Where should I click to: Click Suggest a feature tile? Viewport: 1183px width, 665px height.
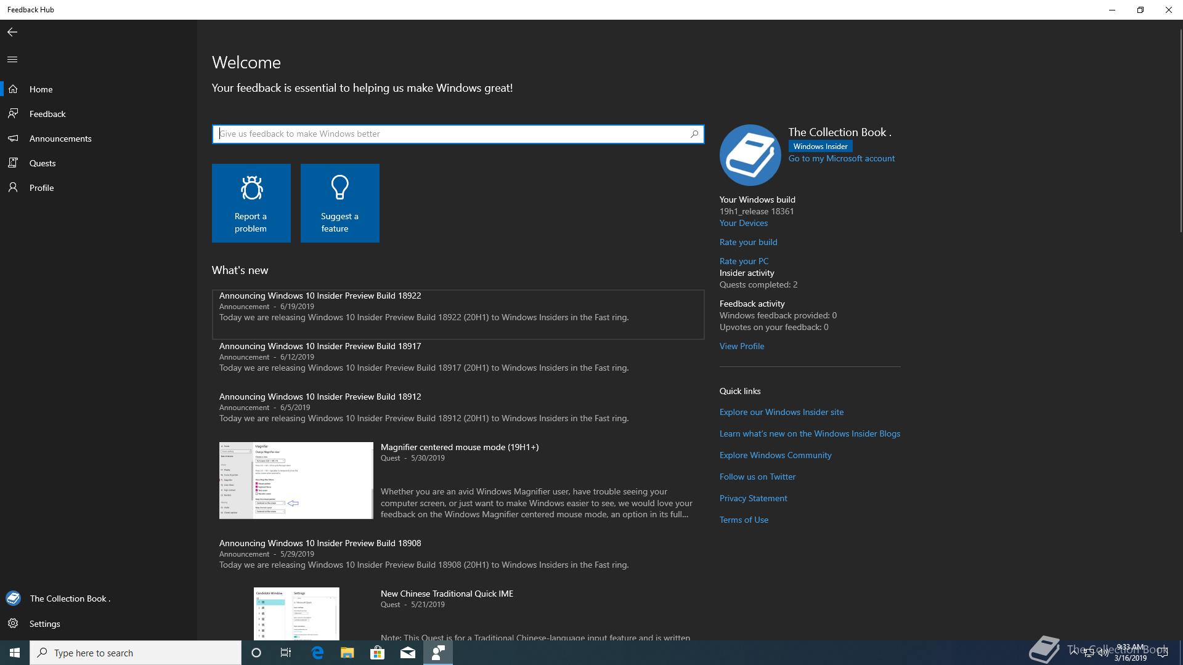[340, 203]
